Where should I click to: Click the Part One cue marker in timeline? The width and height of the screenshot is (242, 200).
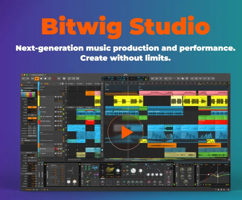click(x=142, y=84)
